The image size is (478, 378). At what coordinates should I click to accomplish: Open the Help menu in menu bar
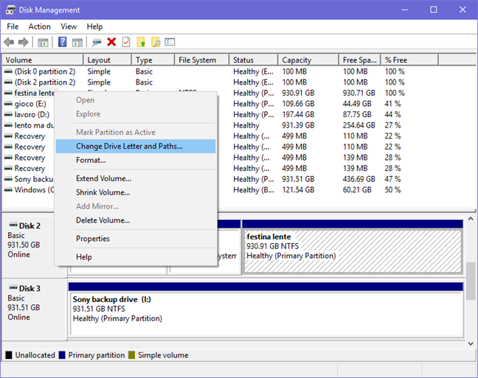point(94,27)
